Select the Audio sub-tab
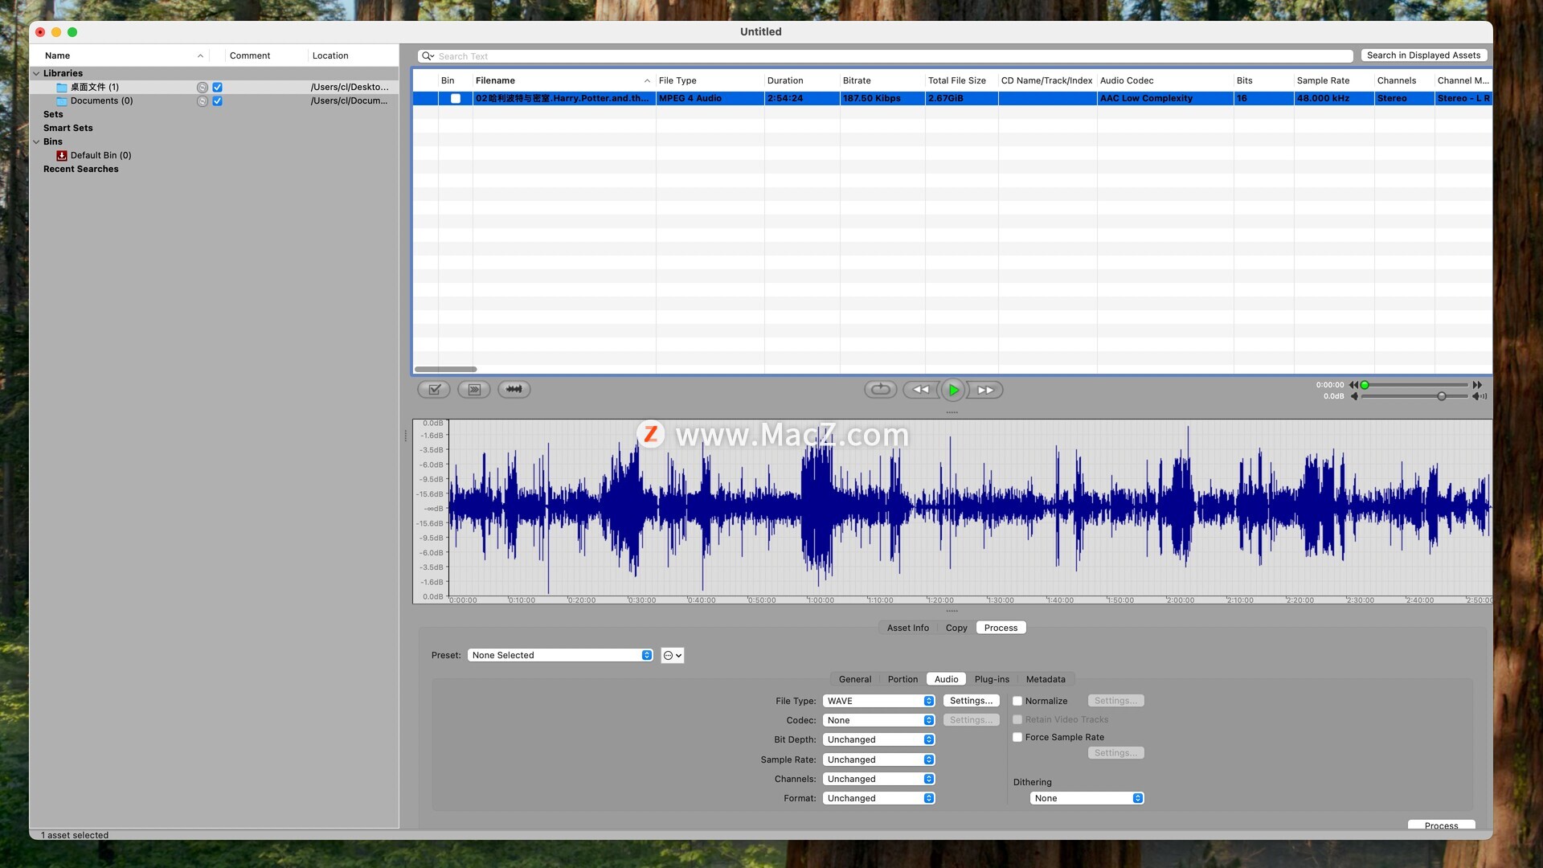This screenshot has width=1543, height=868. (x=946, y=680)
